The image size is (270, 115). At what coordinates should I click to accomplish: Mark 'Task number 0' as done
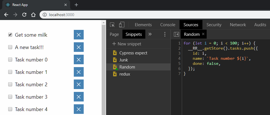click(x=10, y=59)
